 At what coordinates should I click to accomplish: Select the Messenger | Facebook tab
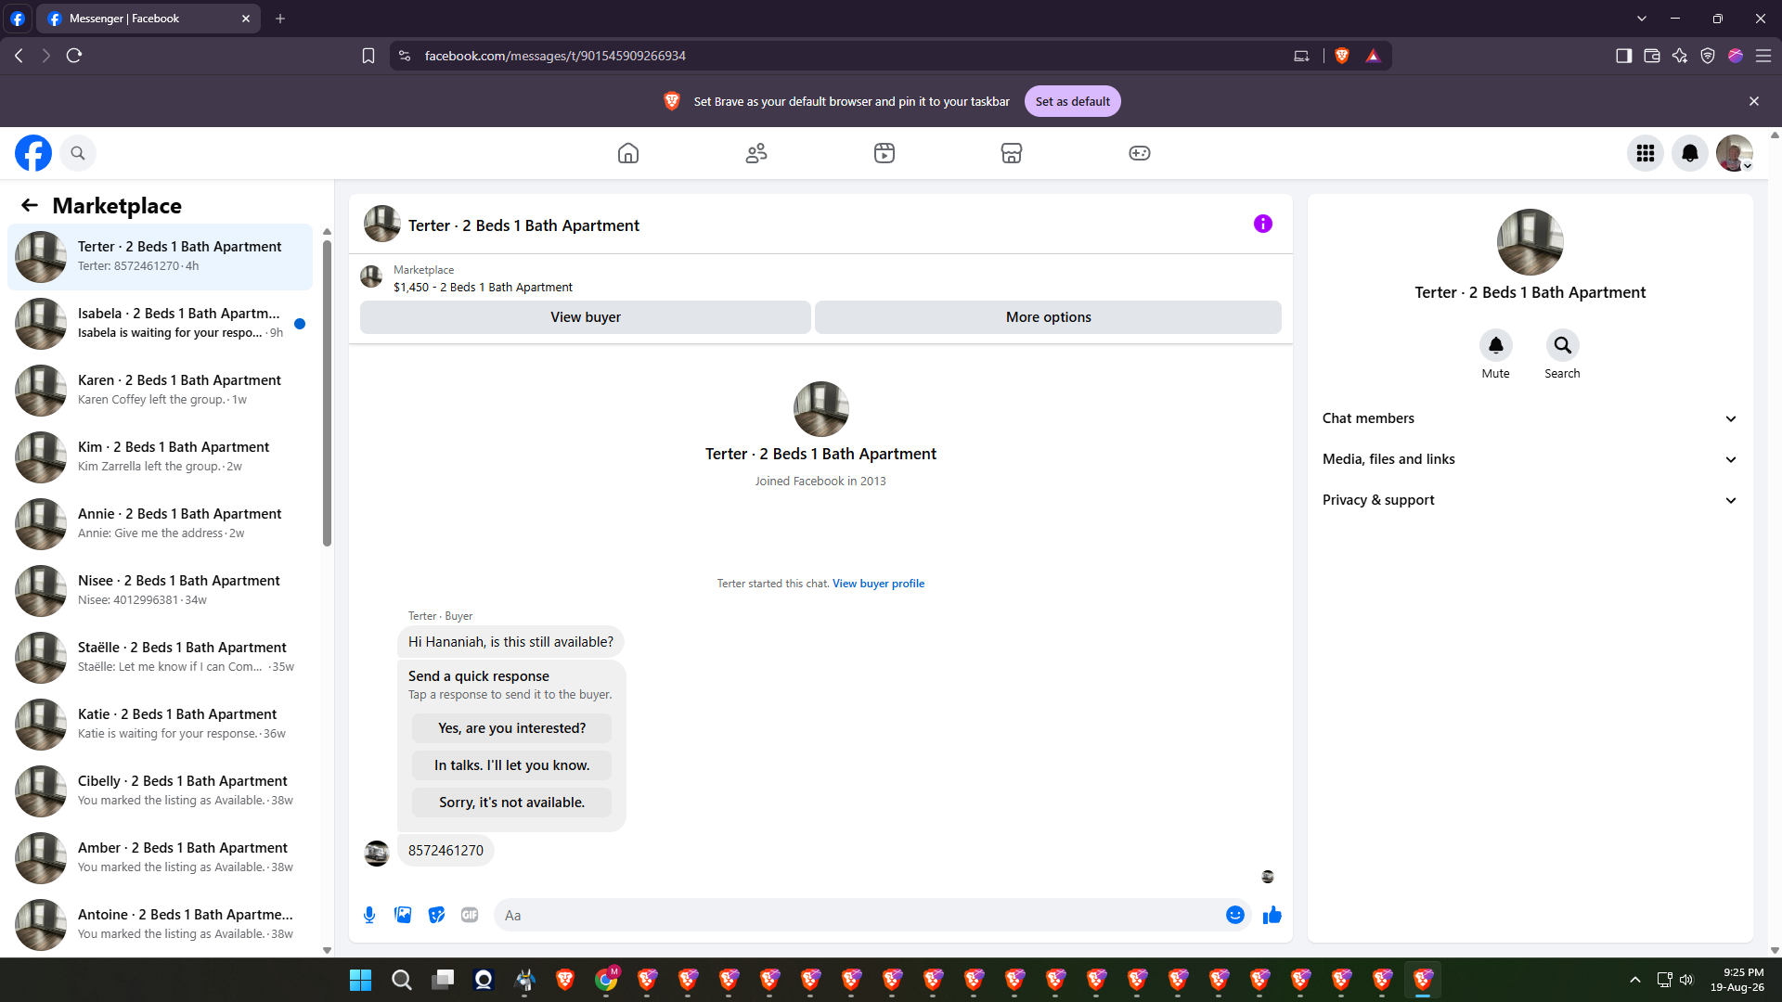coord(148,19)
